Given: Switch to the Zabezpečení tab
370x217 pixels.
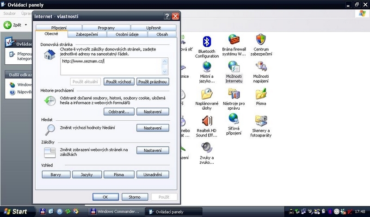Looking at the screenshot, I should (87, 34).
